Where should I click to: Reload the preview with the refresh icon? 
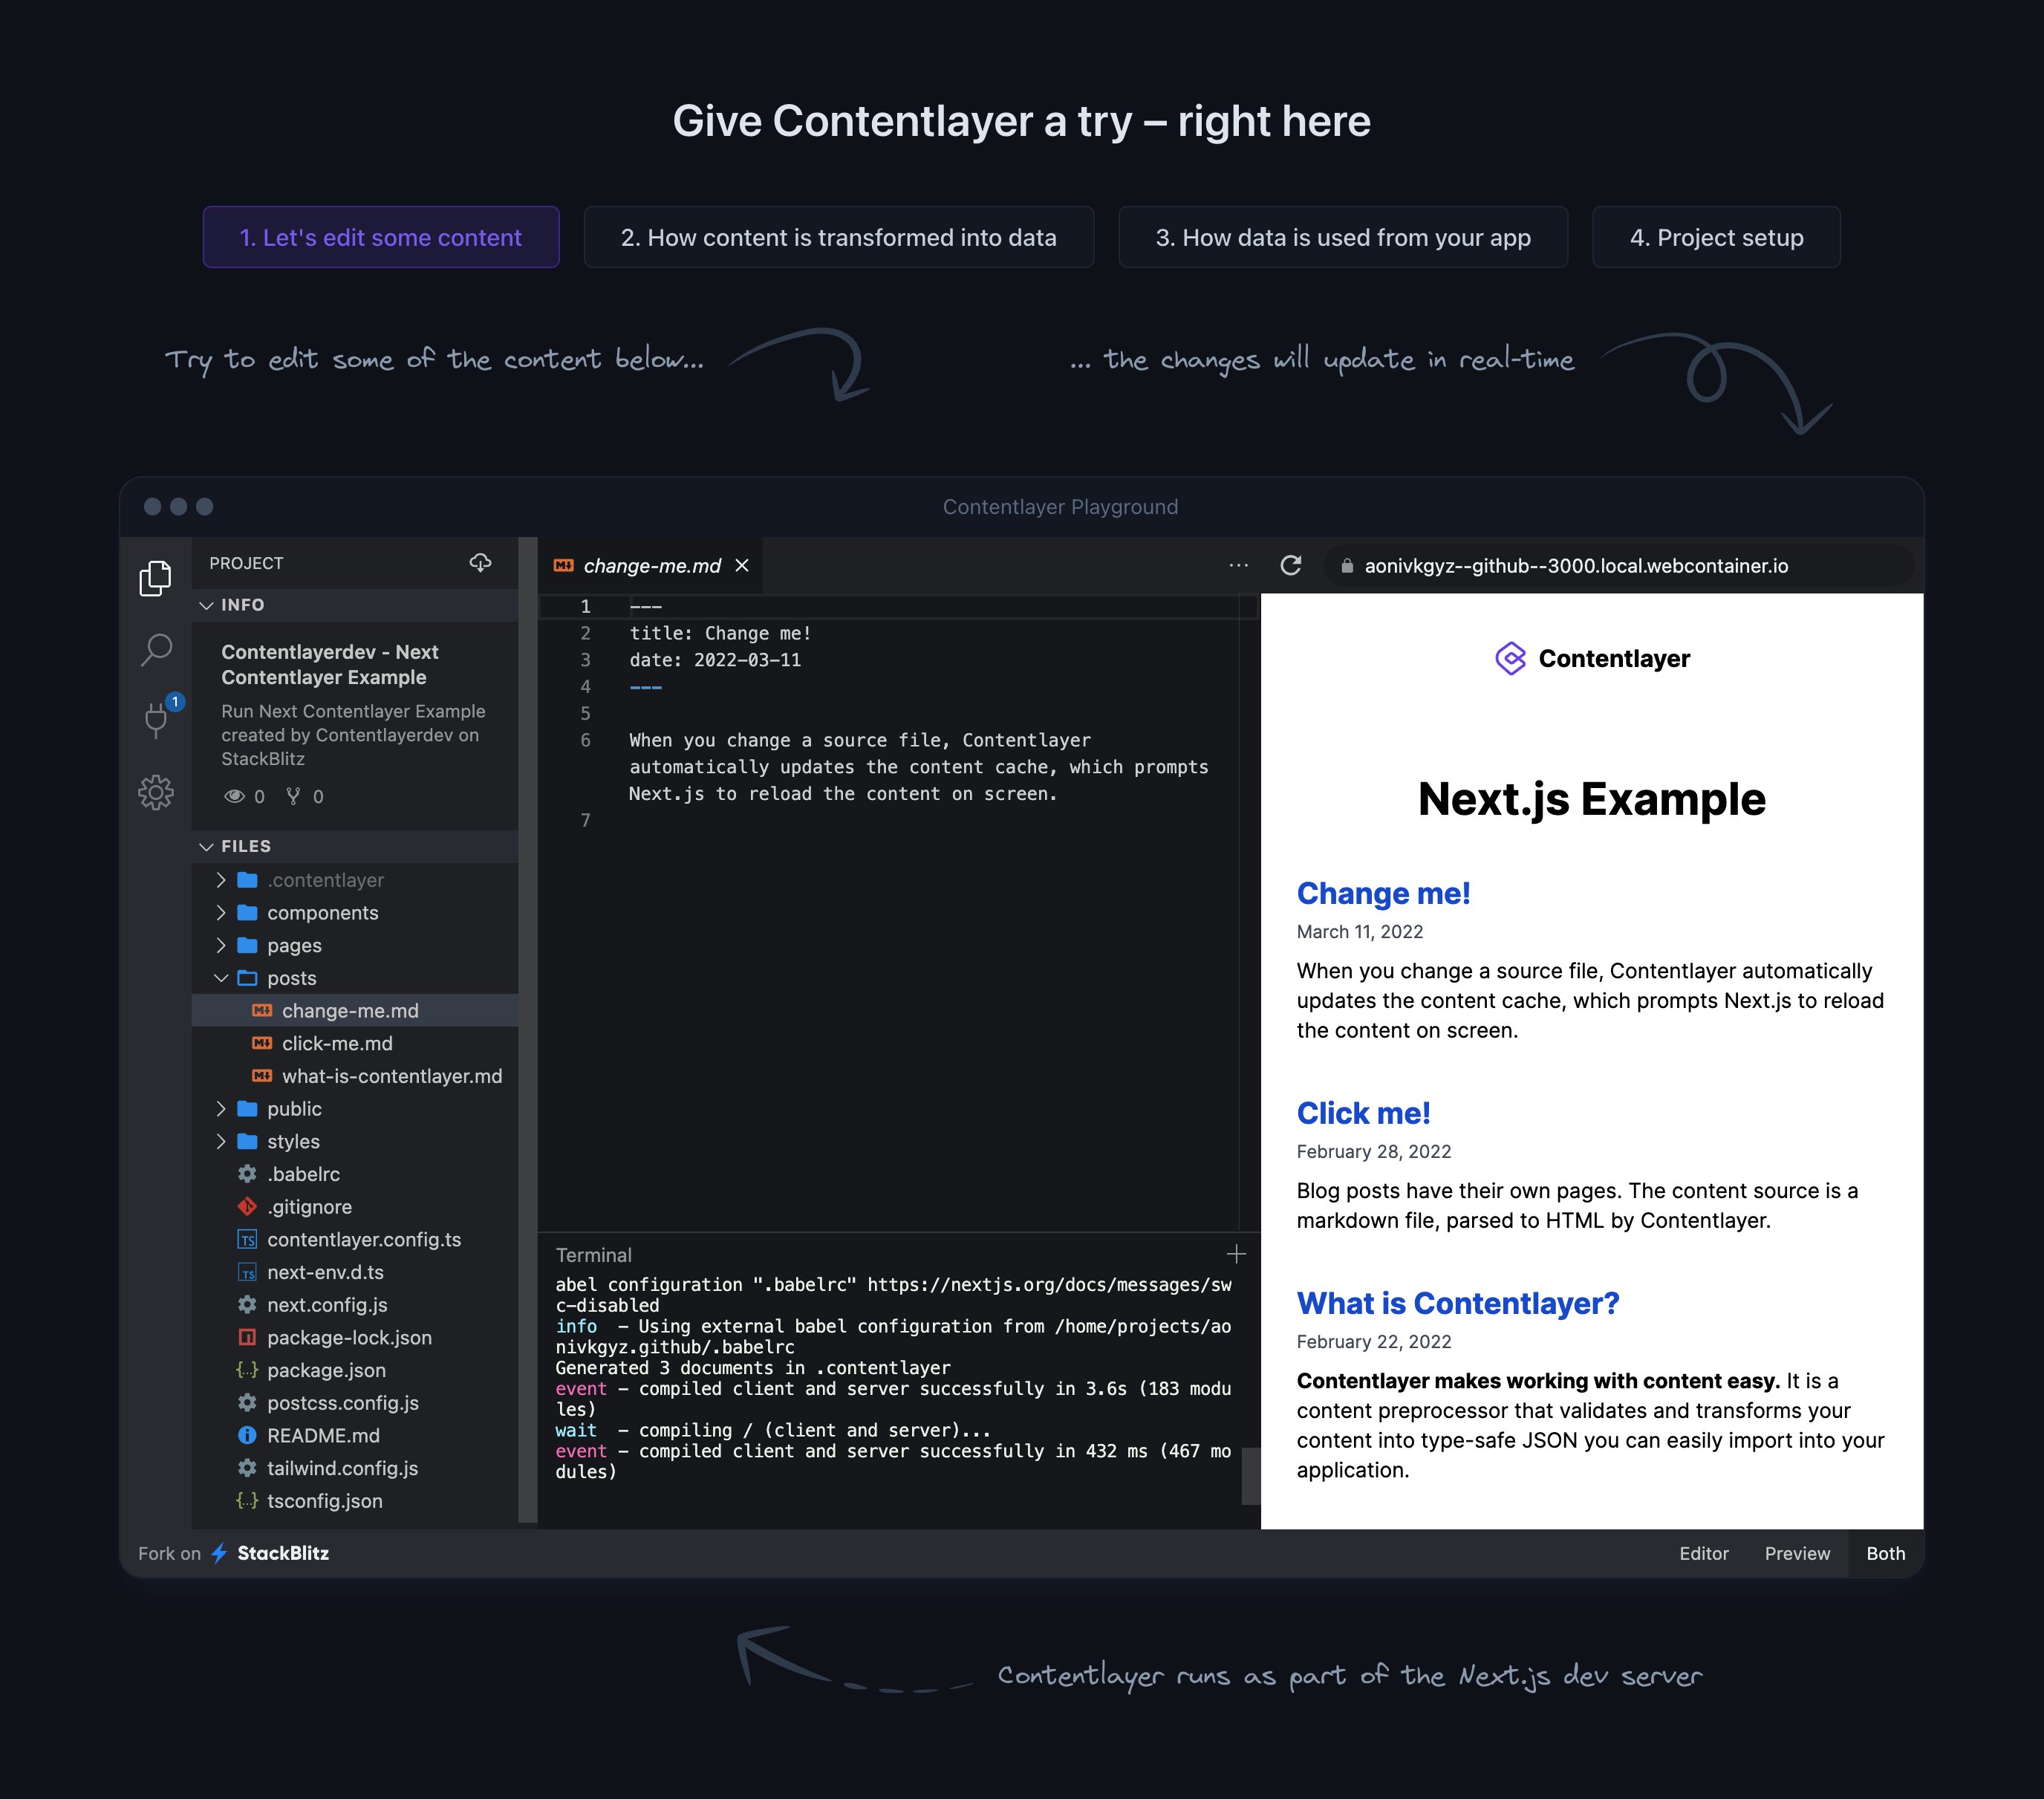[x=1291, y=565]
